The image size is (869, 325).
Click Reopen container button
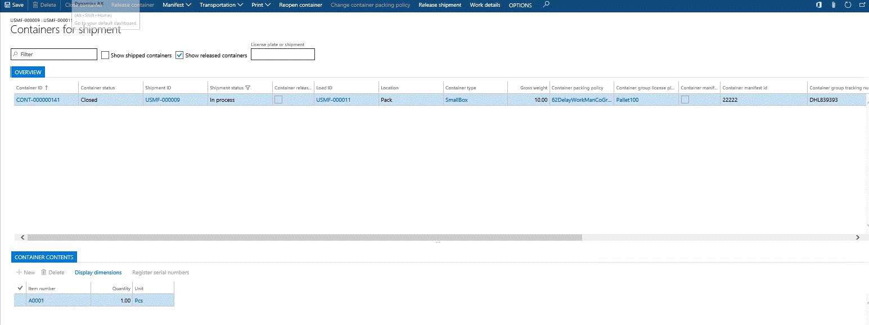[x=300, y=5]
